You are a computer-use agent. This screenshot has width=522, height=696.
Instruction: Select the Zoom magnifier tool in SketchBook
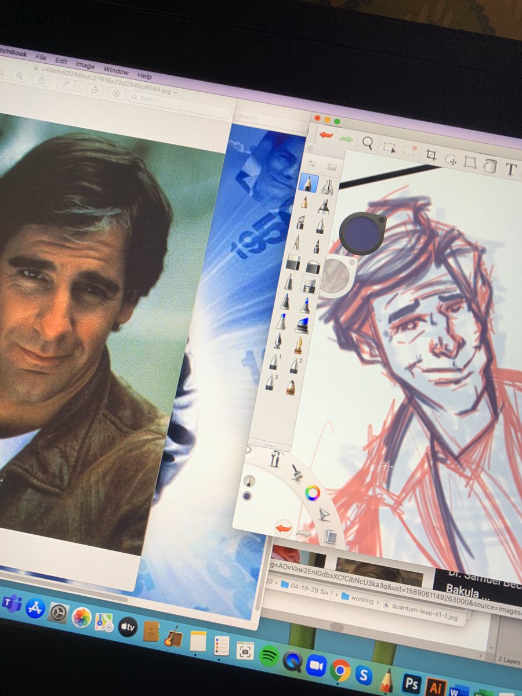[x=368, y=142]
